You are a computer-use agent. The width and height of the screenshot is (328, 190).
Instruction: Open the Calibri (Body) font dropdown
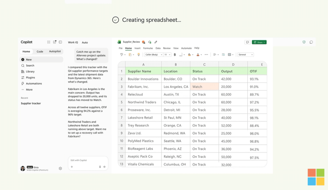click(x=154, y=55)
